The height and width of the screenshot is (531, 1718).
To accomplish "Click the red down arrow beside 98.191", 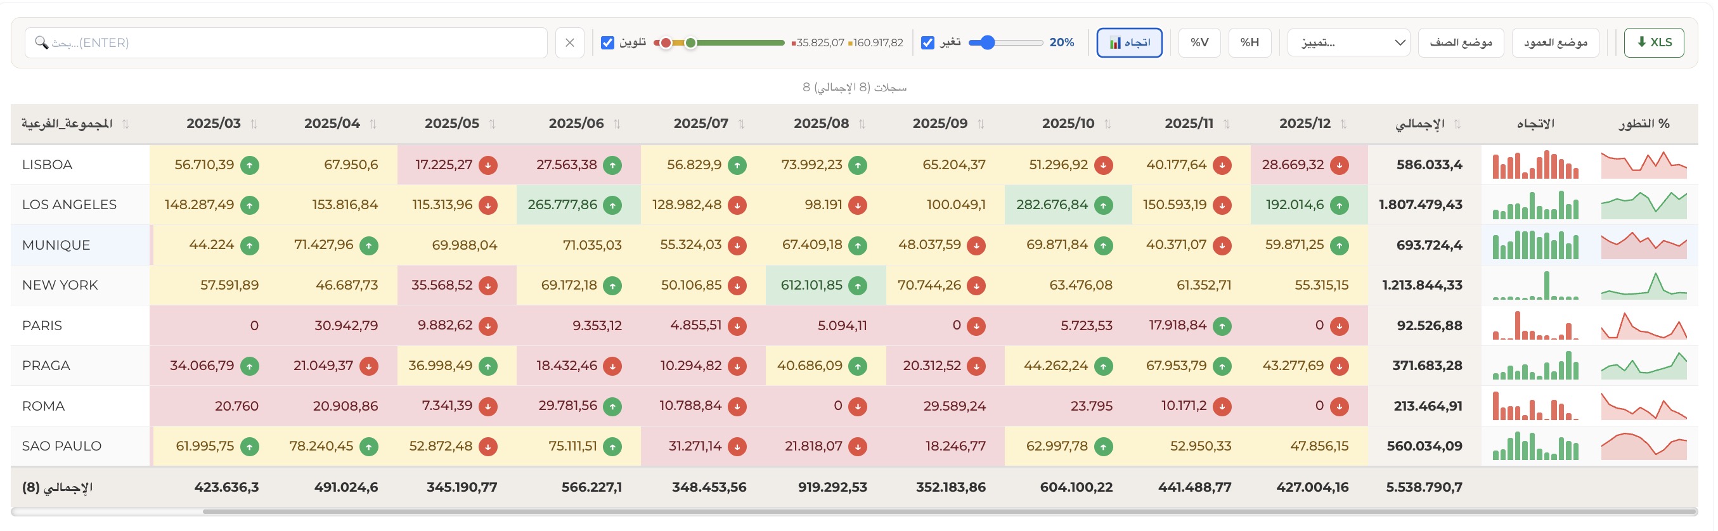I will tap(858, 205).
